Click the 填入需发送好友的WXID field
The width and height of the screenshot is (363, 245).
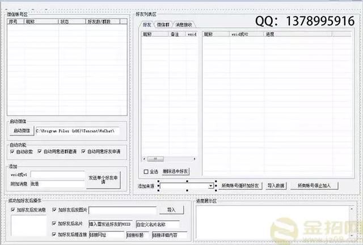(111, 224)
